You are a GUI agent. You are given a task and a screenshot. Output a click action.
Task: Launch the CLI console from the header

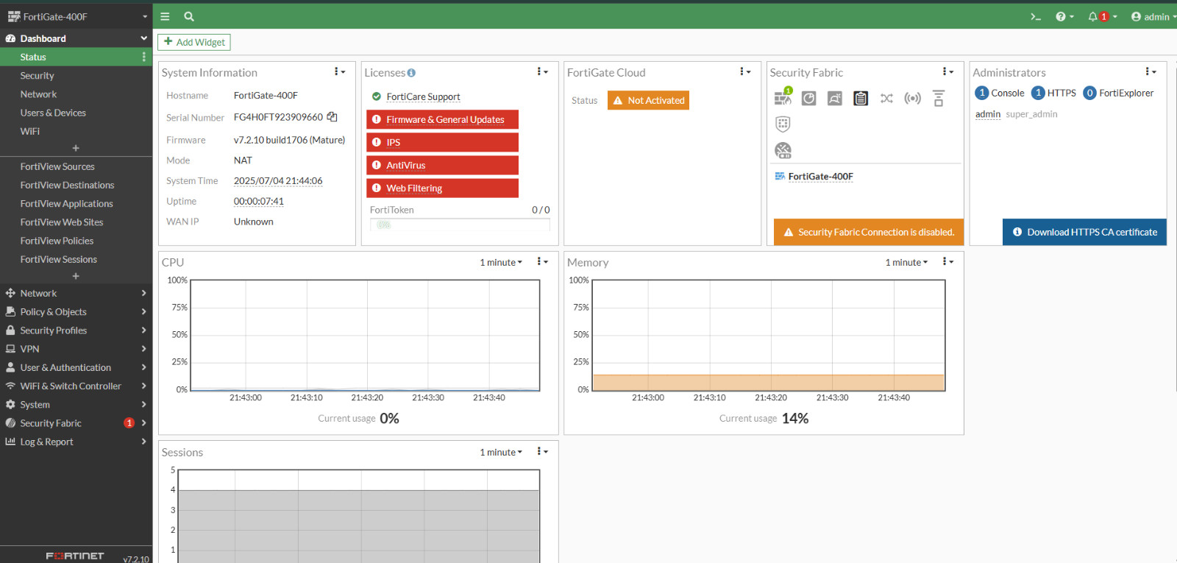pyautogui.click(x=1036, y=16)
